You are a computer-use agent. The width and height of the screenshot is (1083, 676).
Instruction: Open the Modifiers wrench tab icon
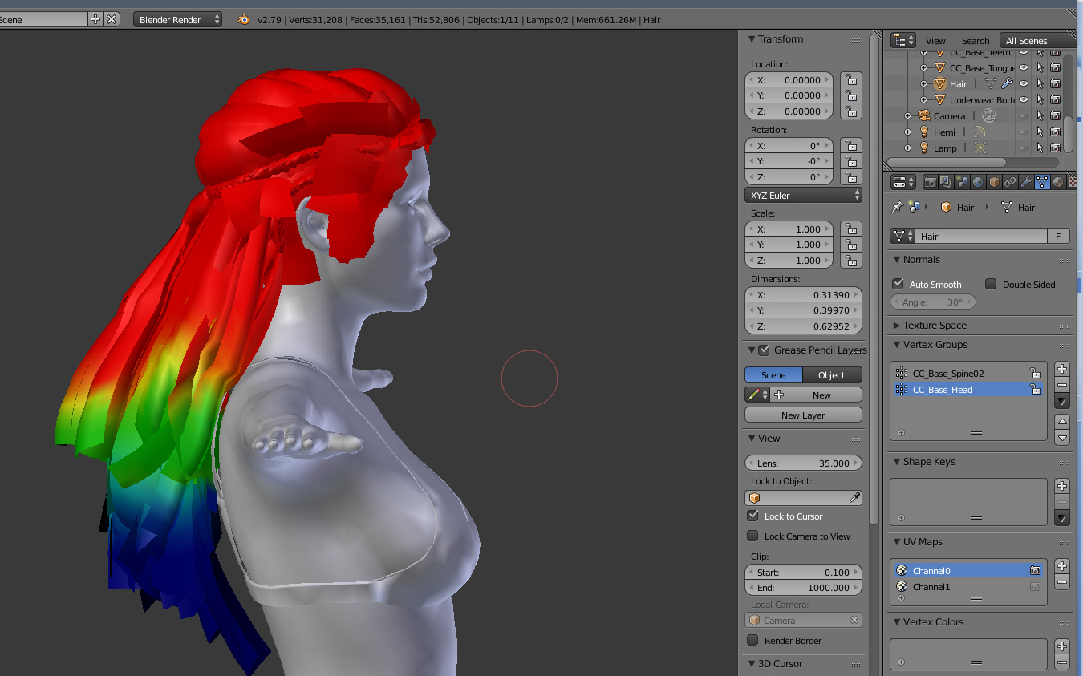(1026, 182)
